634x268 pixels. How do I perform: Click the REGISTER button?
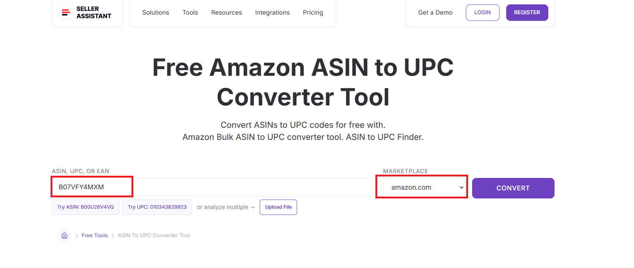pos(527,12)
